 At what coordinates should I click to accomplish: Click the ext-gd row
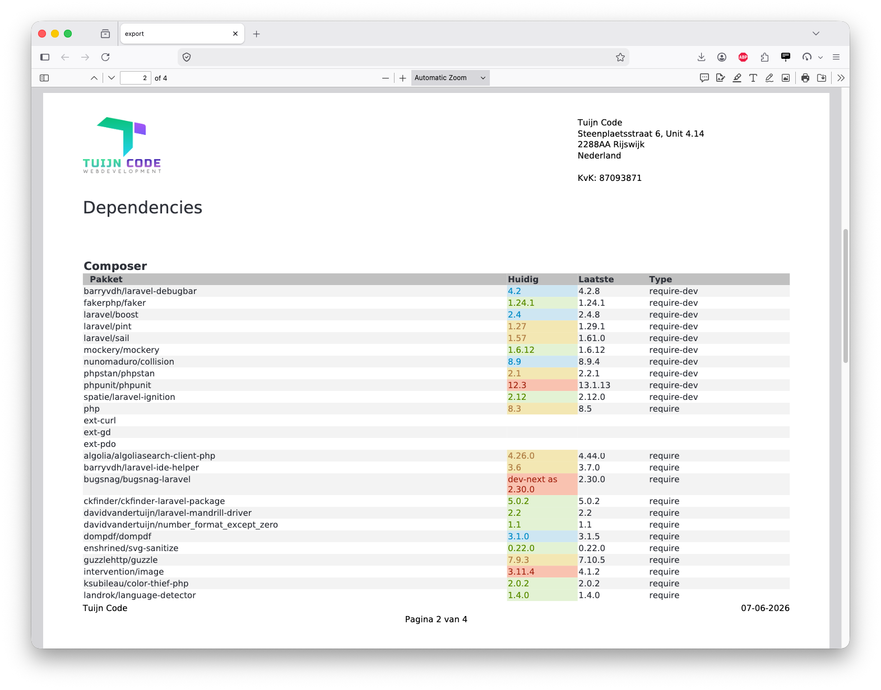pos(436,432)
